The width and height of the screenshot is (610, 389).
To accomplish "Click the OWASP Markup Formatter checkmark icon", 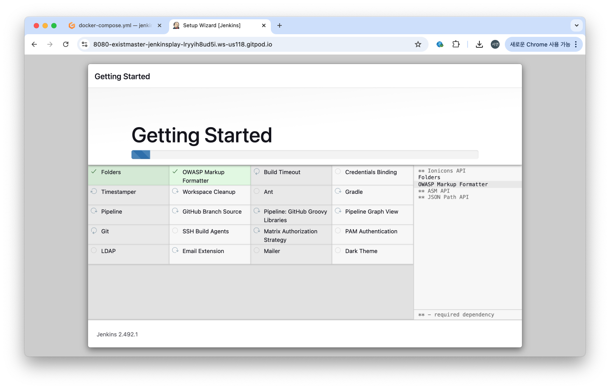I will (x=175, y=171).
